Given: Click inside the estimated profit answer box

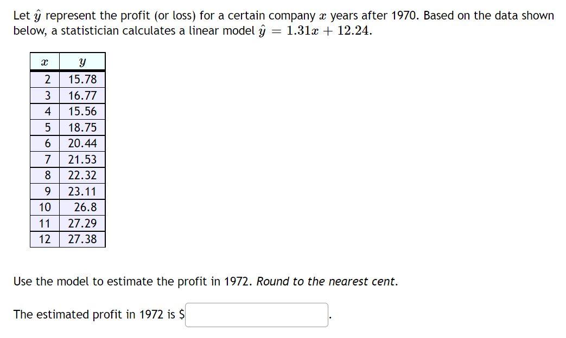Looking at the screenshot, I should pyautogui.click(x=257, y=315).
